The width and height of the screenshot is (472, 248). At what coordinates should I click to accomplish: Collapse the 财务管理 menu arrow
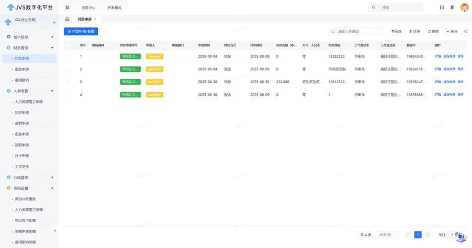pyautogui.click(x=52, y=48)
